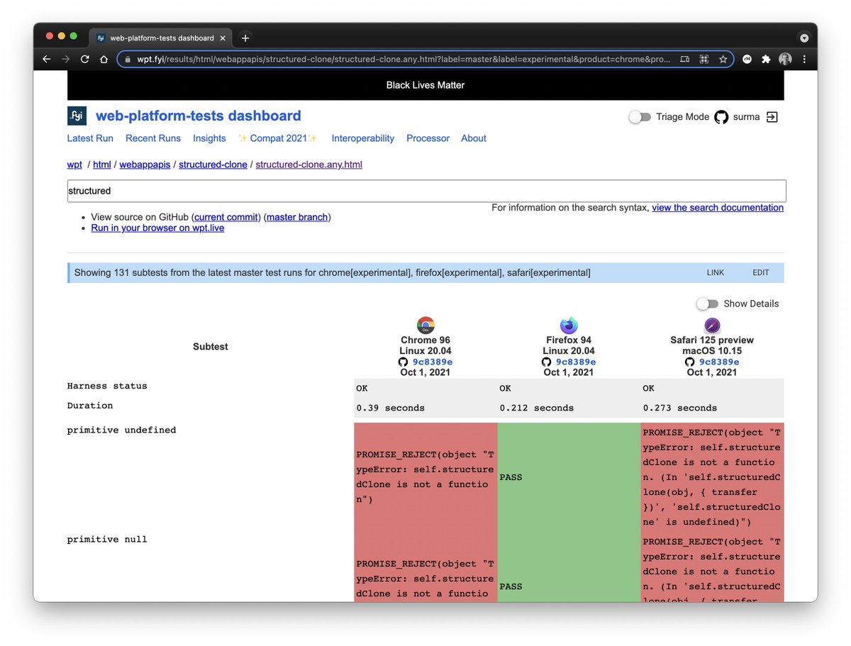The image size is (851, 646).
Task: Click the search field containing 'structured'
Action: click(426, 191)
